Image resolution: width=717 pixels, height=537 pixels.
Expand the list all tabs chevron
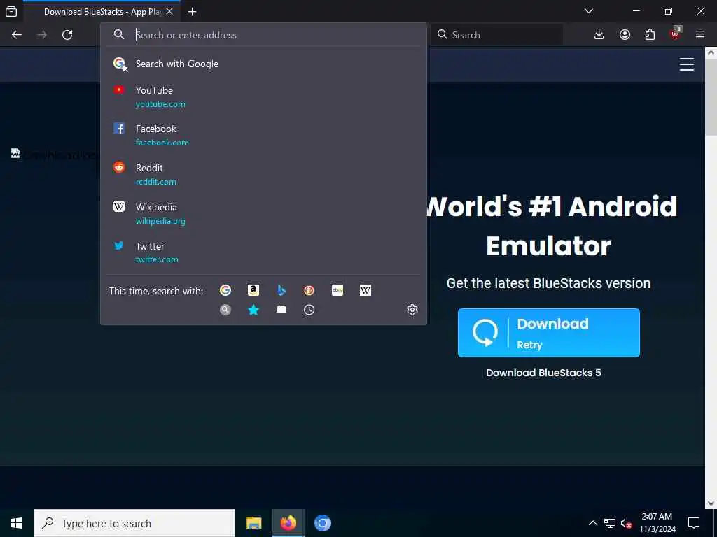589,11
